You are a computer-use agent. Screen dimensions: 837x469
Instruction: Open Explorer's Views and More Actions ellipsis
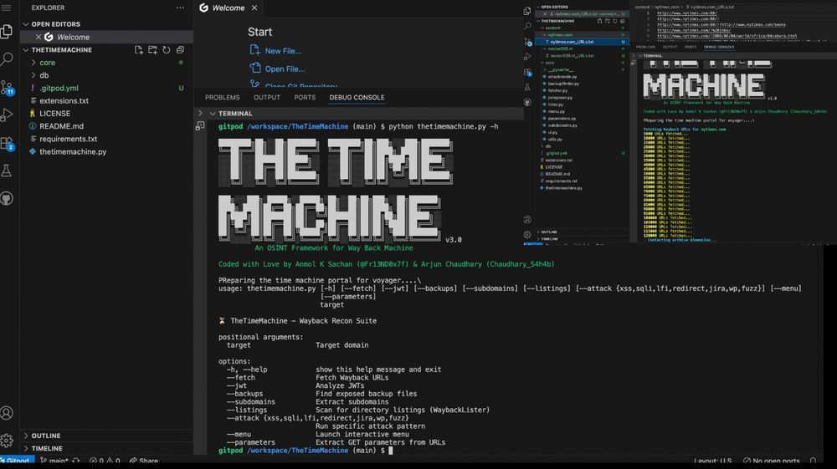[x=181, y=8]
